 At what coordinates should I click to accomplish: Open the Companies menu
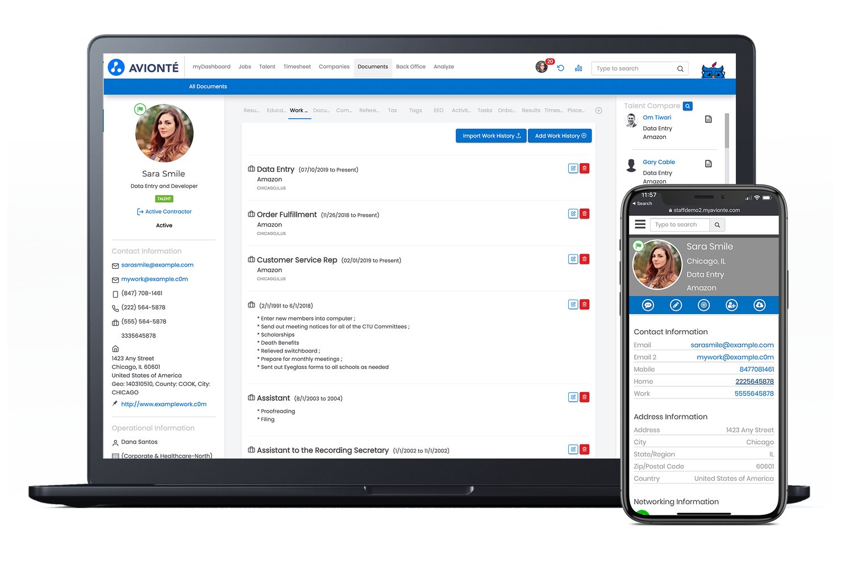point(334,67)
